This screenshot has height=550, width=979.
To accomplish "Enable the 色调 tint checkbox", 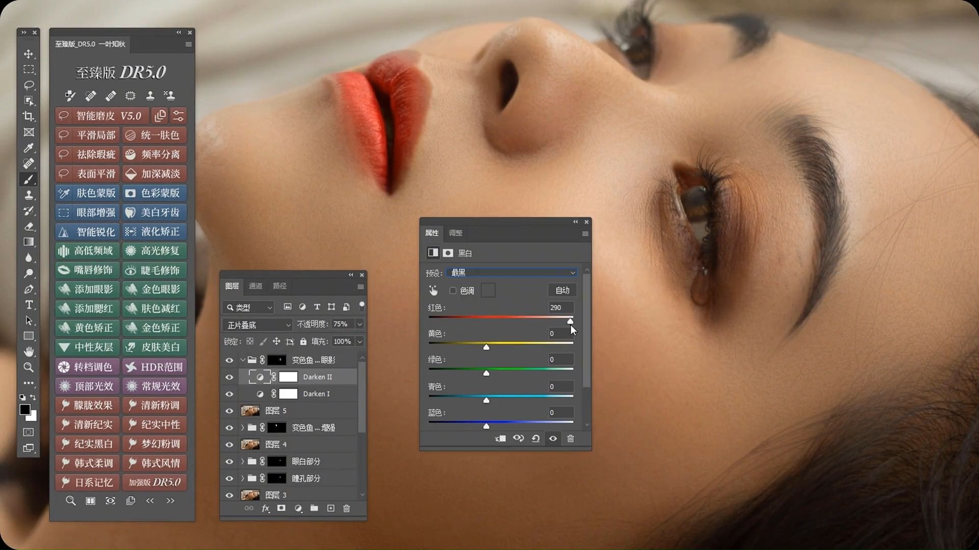I will click(452, 290).
